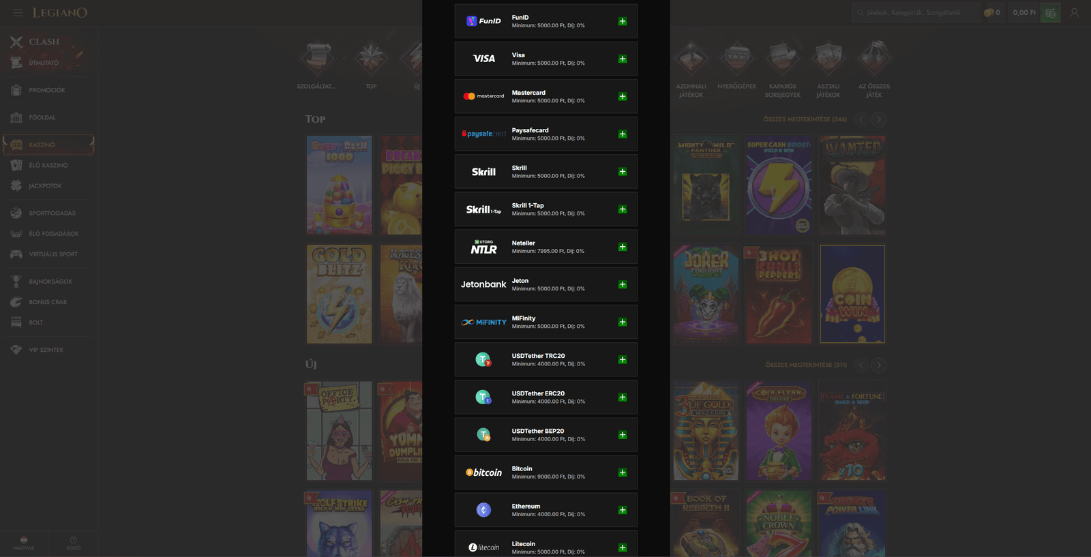1091x557 pixels.
Task: Select the Ethereum coin icon
Action: 483,510
